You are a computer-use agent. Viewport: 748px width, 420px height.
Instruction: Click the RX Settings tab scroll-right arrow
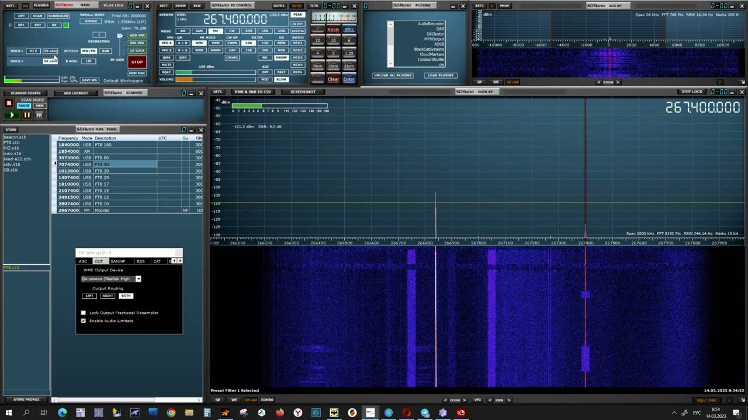point(179,261)
